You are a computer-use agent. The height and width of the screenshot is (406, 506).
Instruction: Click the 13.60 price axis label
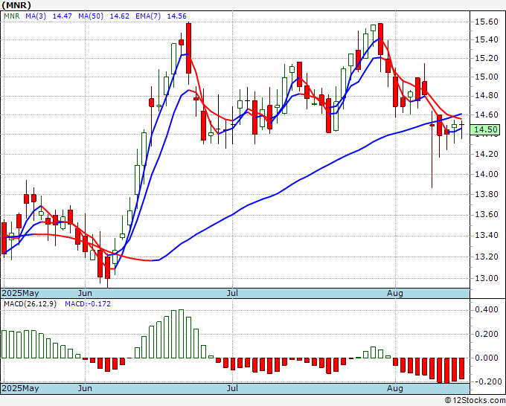click(487, 215)
